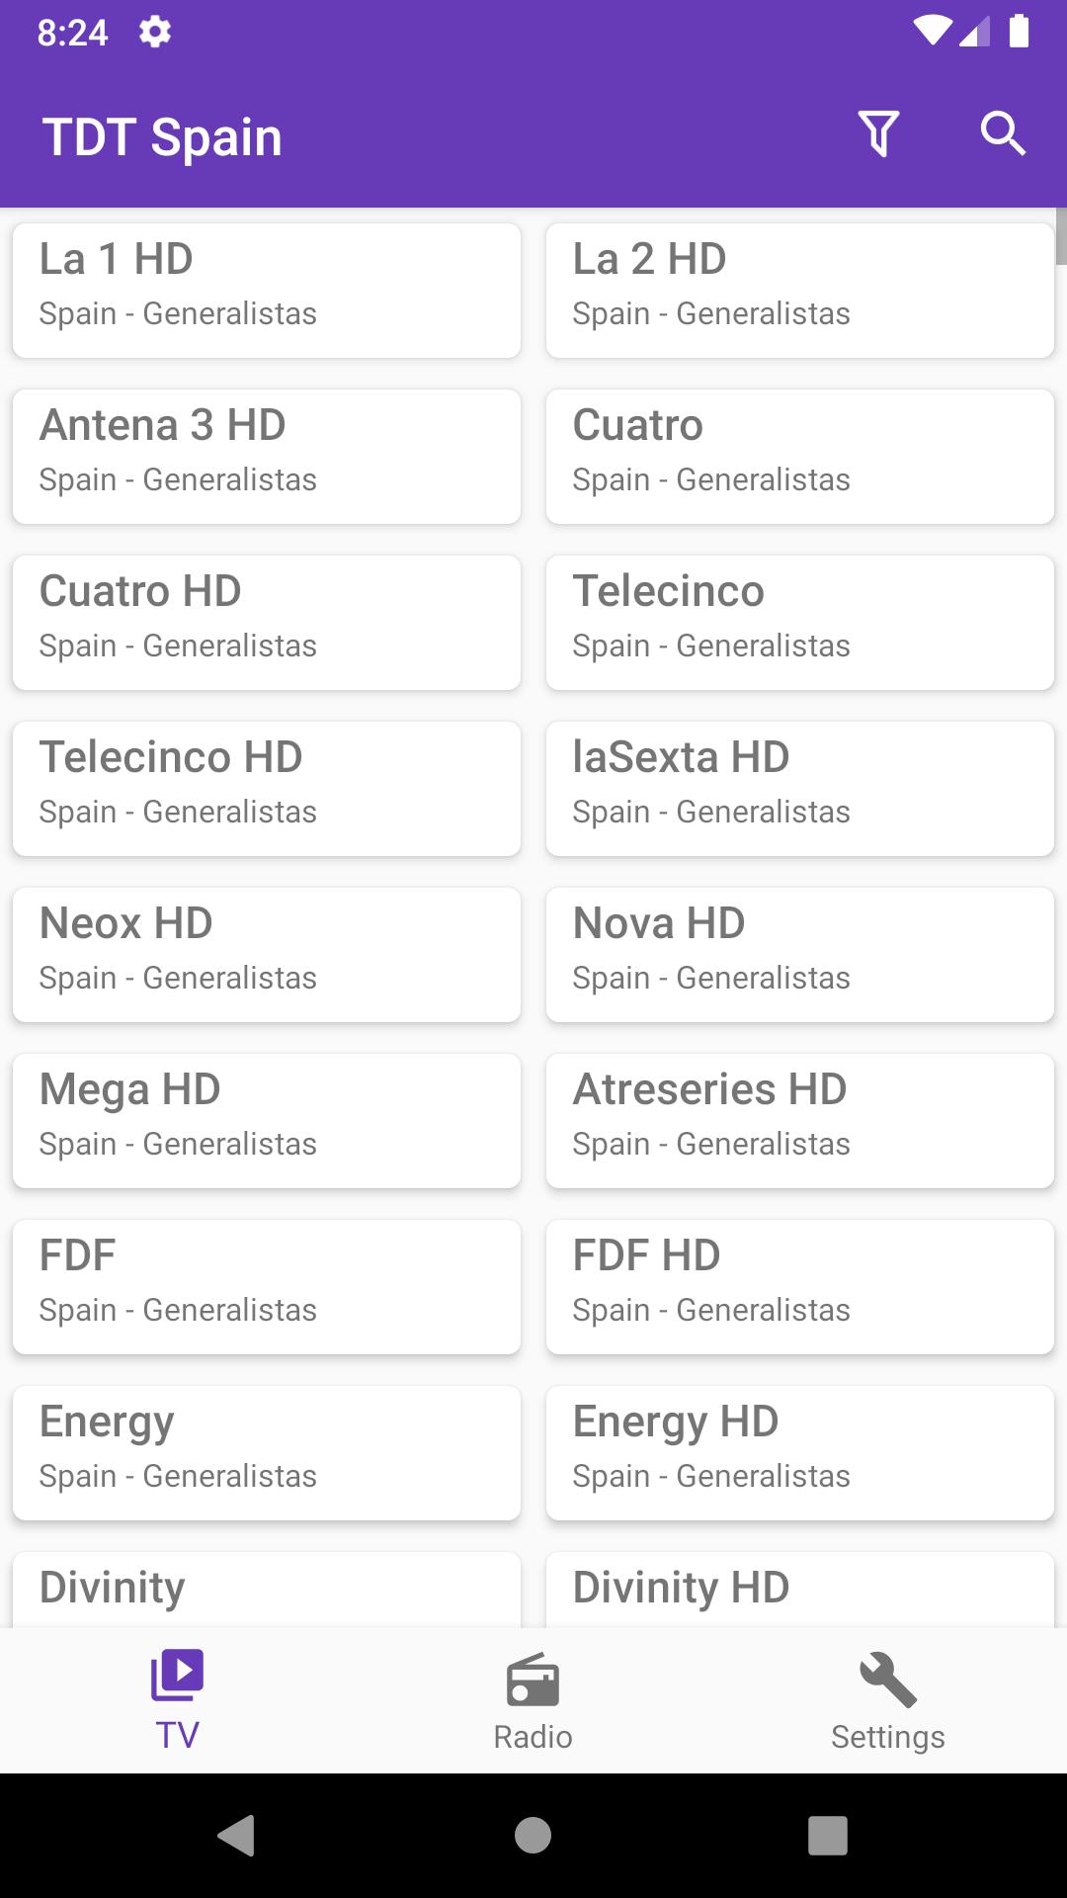Open the Radio tab icon

click(x=533, y=1679)
